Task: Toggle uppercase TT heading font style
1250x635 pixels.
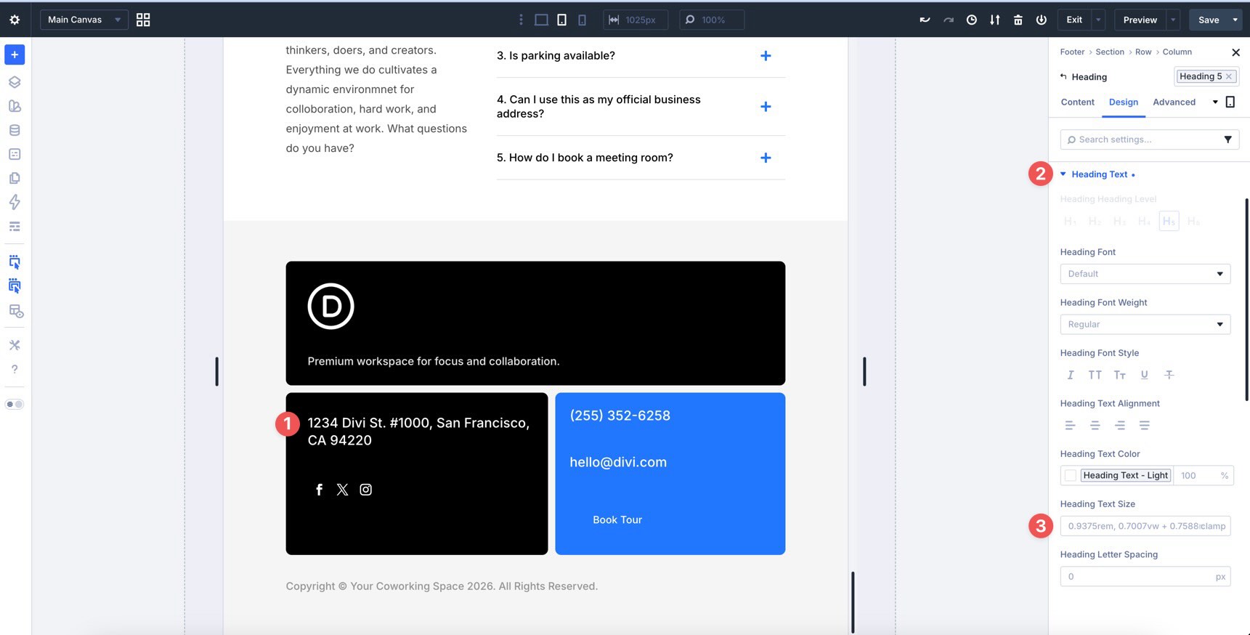Action: (x=1095, y=375)
